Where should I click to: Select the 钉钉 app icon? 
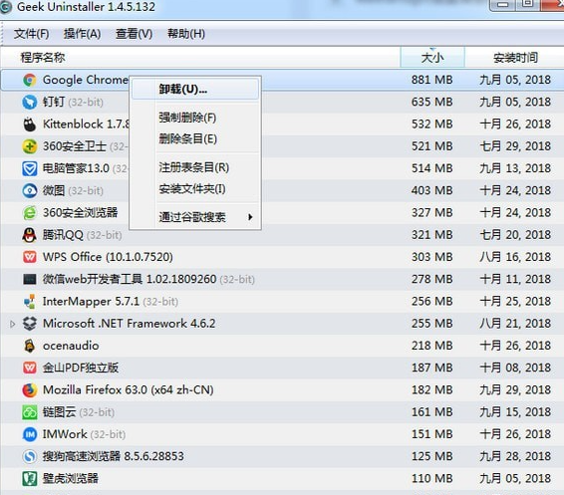tap(30, 103)
